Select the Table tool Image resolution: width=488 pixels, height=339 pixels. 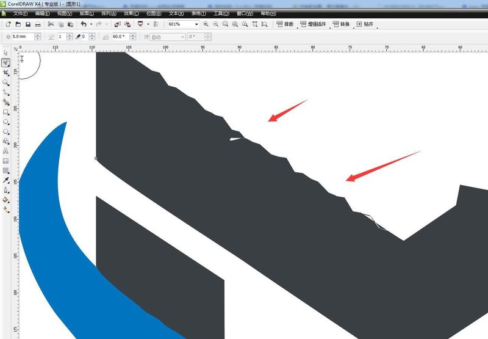point(5,161)
